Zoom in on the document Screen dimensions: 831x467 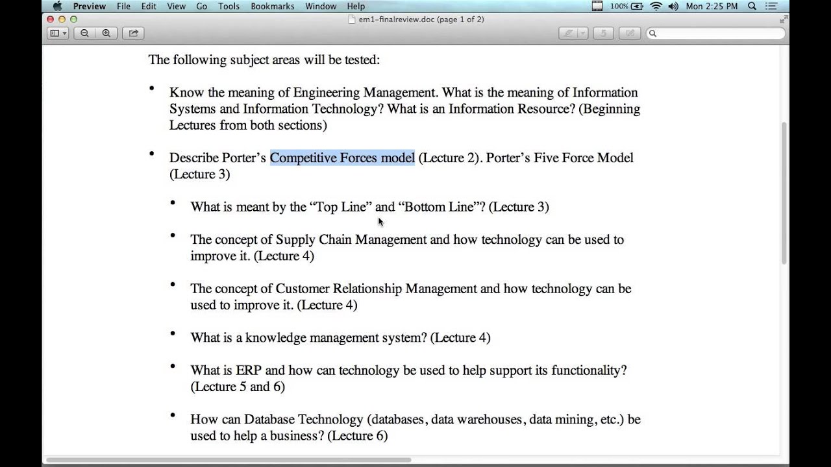(106, 33)
